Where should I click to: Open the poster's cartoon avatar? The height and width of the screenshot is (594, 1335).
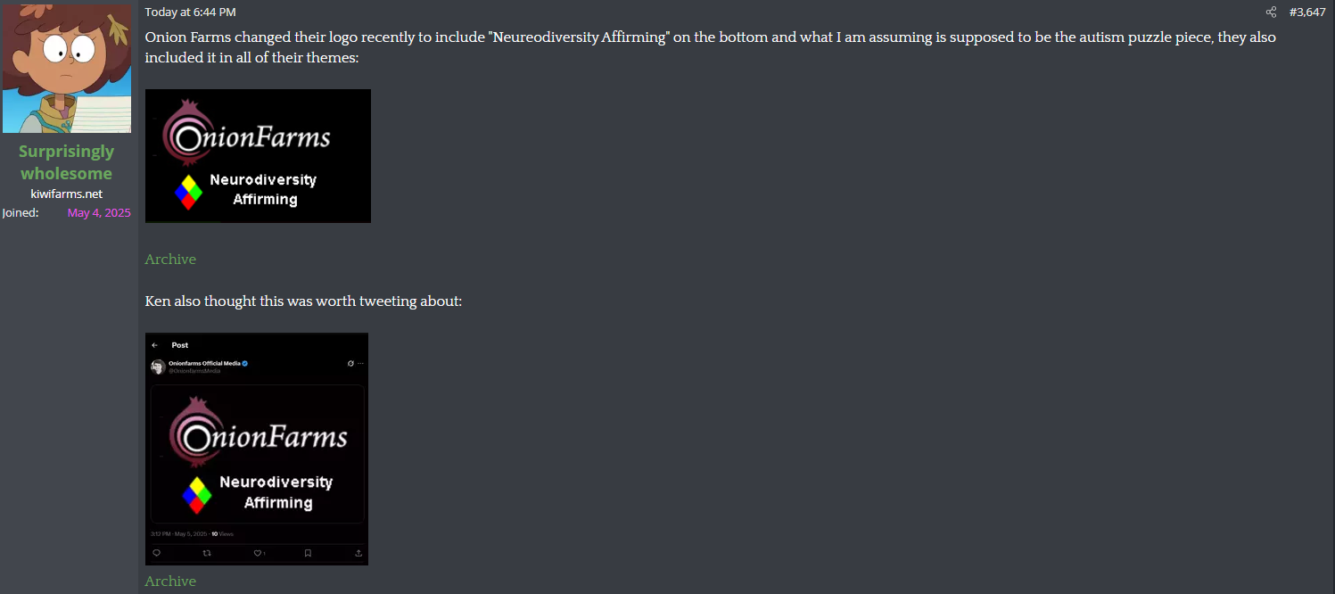(x=67, y=67)
